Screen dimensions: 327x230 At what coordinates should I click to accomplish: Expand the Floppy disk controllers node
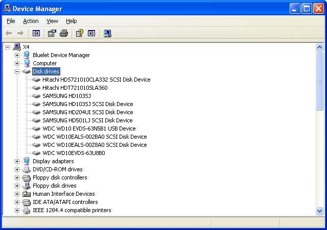(17, 177)
